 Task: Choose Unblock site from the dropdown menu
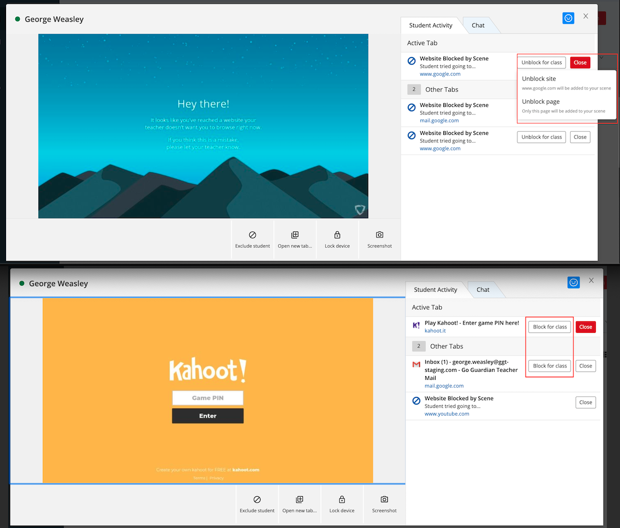click(x=567, y=83)
